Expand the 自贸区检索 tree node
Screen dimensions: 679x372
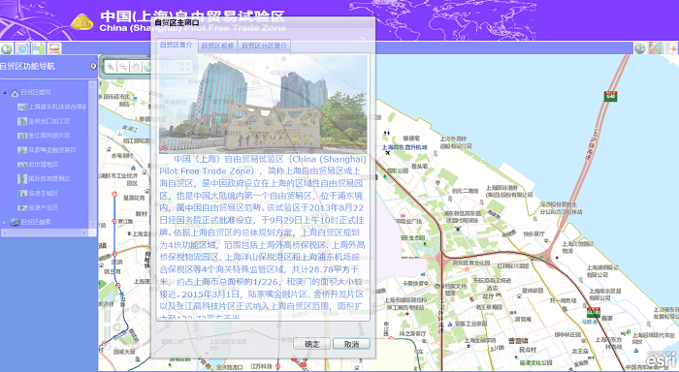pyautogui.click(x=5, y=223)
